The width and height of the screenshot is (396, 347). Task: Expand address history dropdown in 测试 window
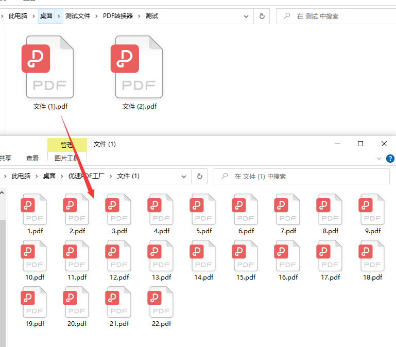(246, 16)
